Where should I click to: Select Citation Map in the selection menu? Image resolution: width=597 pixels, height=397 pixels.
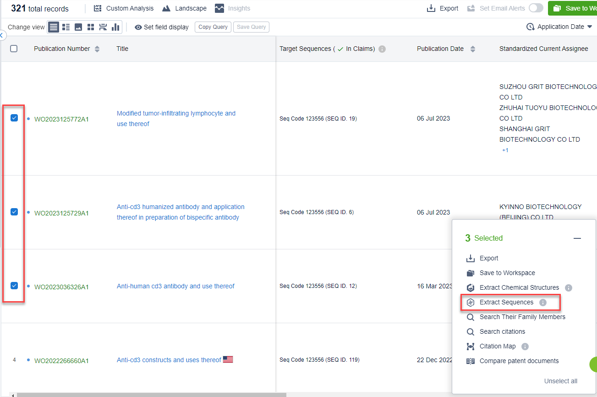click(497, 347)
